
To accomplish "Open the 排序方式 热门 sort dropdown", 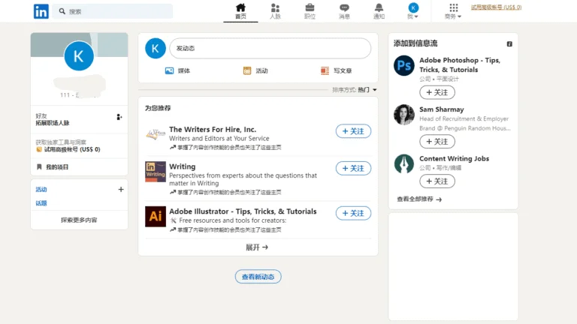I will 355,90.
